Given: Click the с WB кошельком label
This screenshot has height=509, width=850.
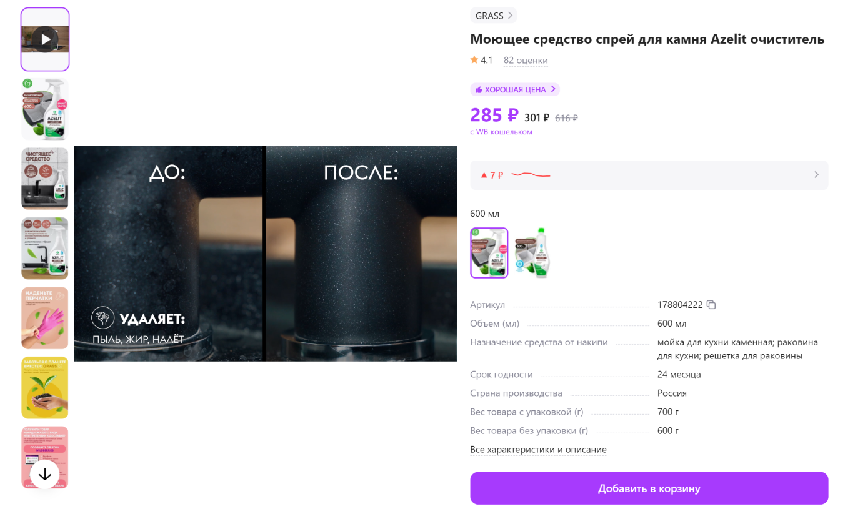Looking at the screenshot, I should click(501, 131).
